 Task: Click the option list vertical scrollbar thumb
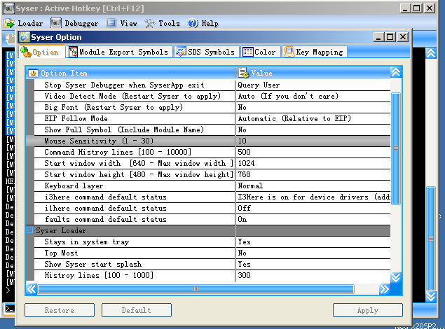[x=396, y=148]
